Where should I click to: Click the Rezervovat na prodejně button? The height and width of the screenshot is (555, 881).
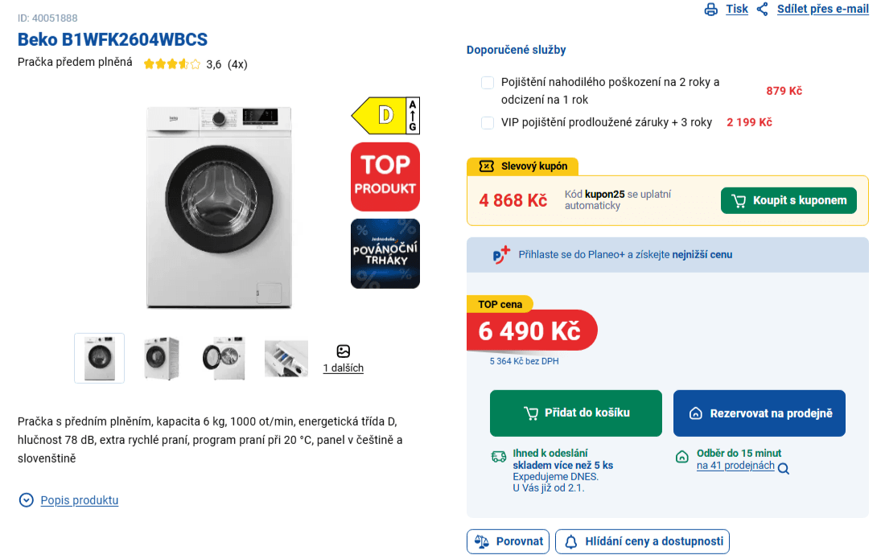759,413
